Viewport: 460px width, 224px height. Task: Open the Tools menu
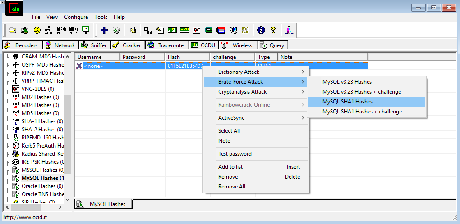101,17
